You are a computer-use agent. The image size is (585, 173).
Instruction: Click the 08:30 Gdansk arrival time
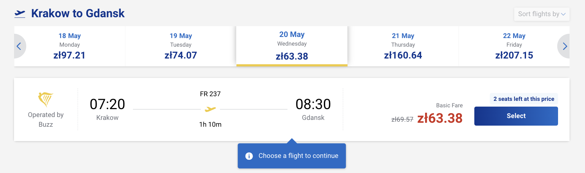point(313,104)
